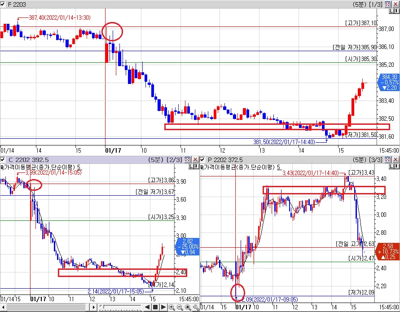400x312 pixels.
Task: Click the L scale button in P 2202 chart
Action: click(x=391, y=167)
